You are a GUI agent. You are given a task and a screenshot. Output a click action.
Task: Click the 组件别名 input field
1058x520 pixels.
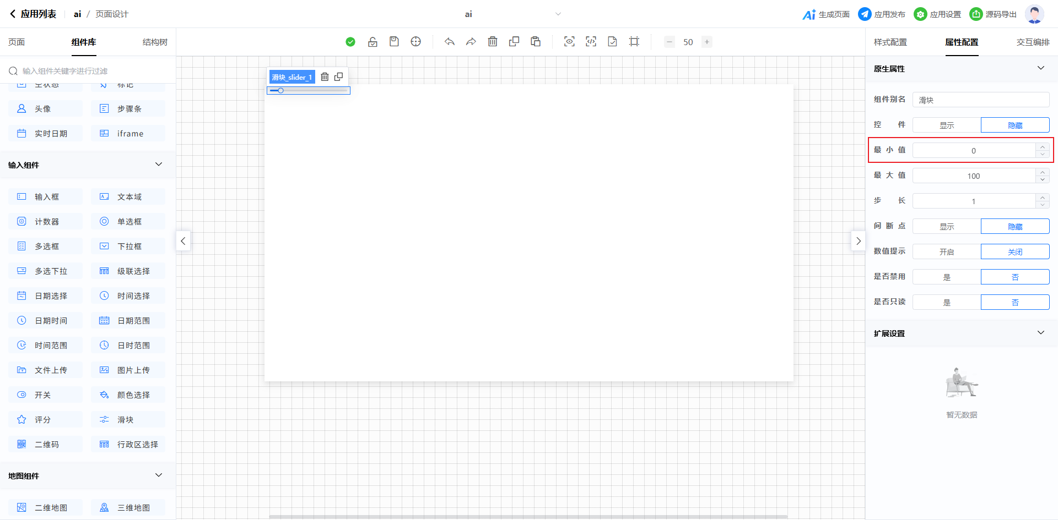tap(980, 100)
